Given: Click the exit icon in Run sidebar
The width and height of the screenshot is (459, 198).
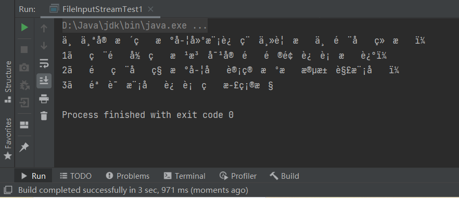Looking at the screenshot, I should tap(24, 103).
